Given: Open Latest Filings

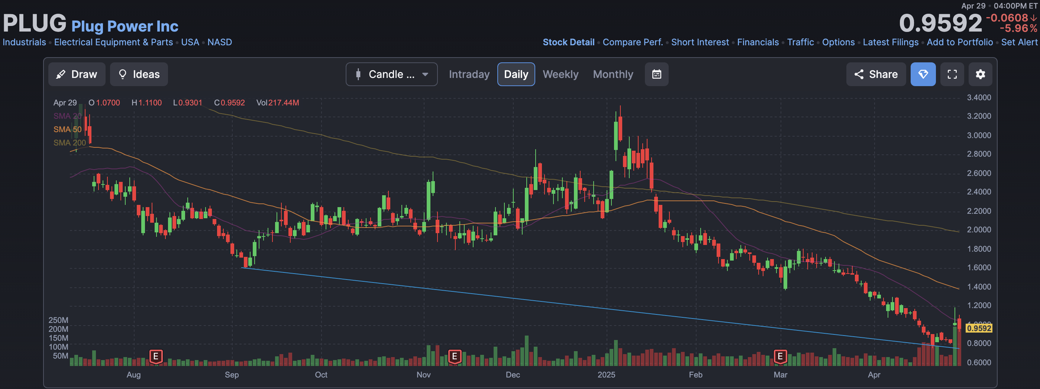Looking at the screenshot, I should [x=891, y=42].
